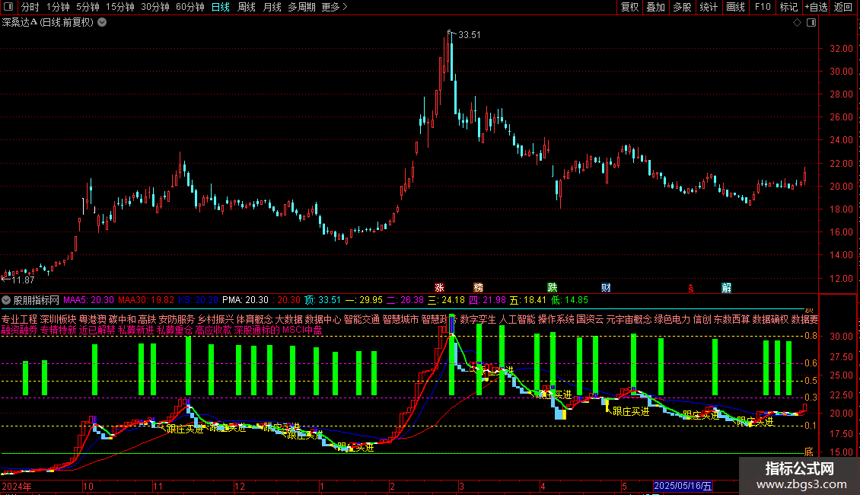Click the 解 event marker icon
This screenshot has height=495, width=860.
tap(726, 288)
